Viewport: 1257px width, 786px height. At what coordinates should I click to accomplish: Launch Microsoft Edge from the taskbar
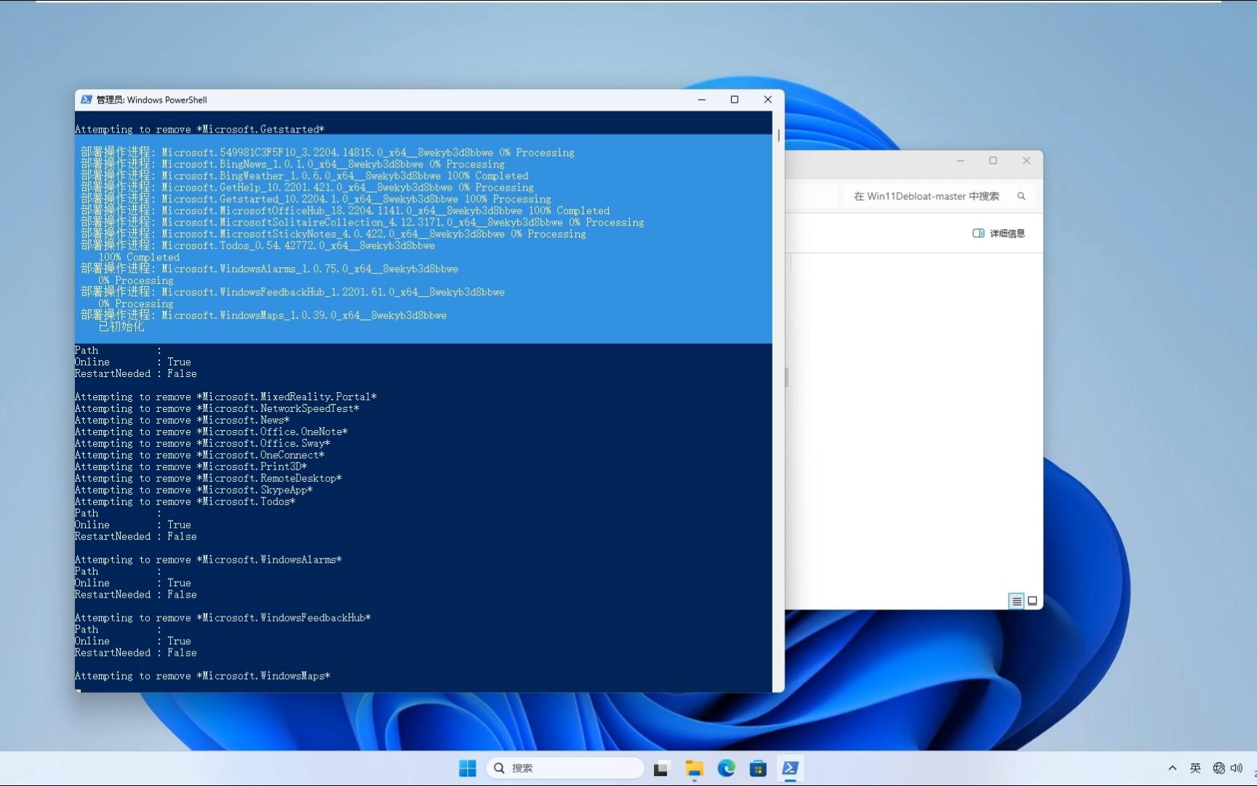pos(726,768)
